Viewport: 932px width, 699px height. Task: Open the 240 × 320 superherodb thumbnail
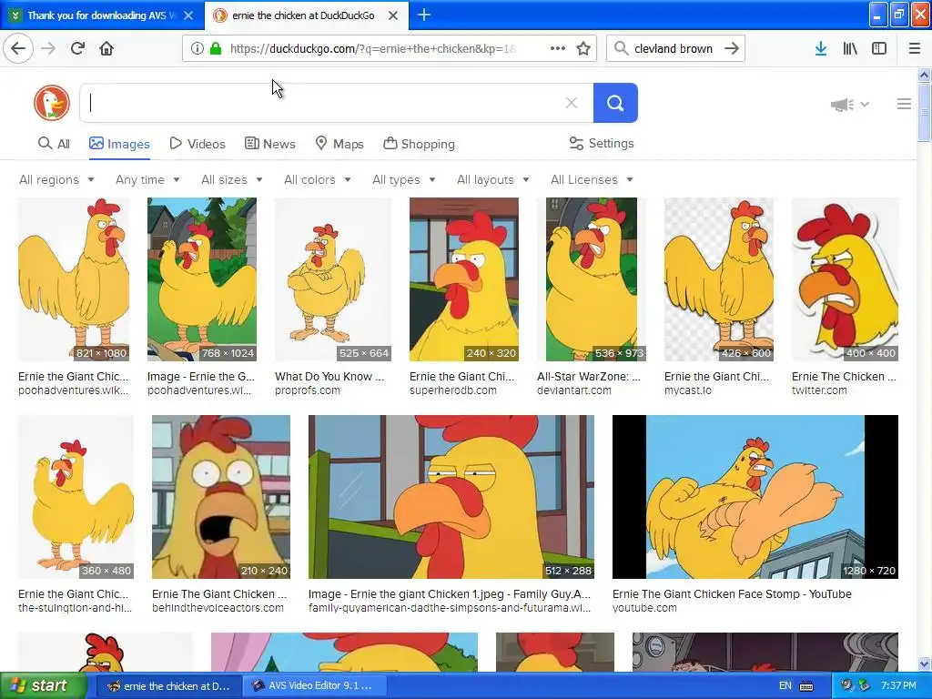tap(463, 279)
